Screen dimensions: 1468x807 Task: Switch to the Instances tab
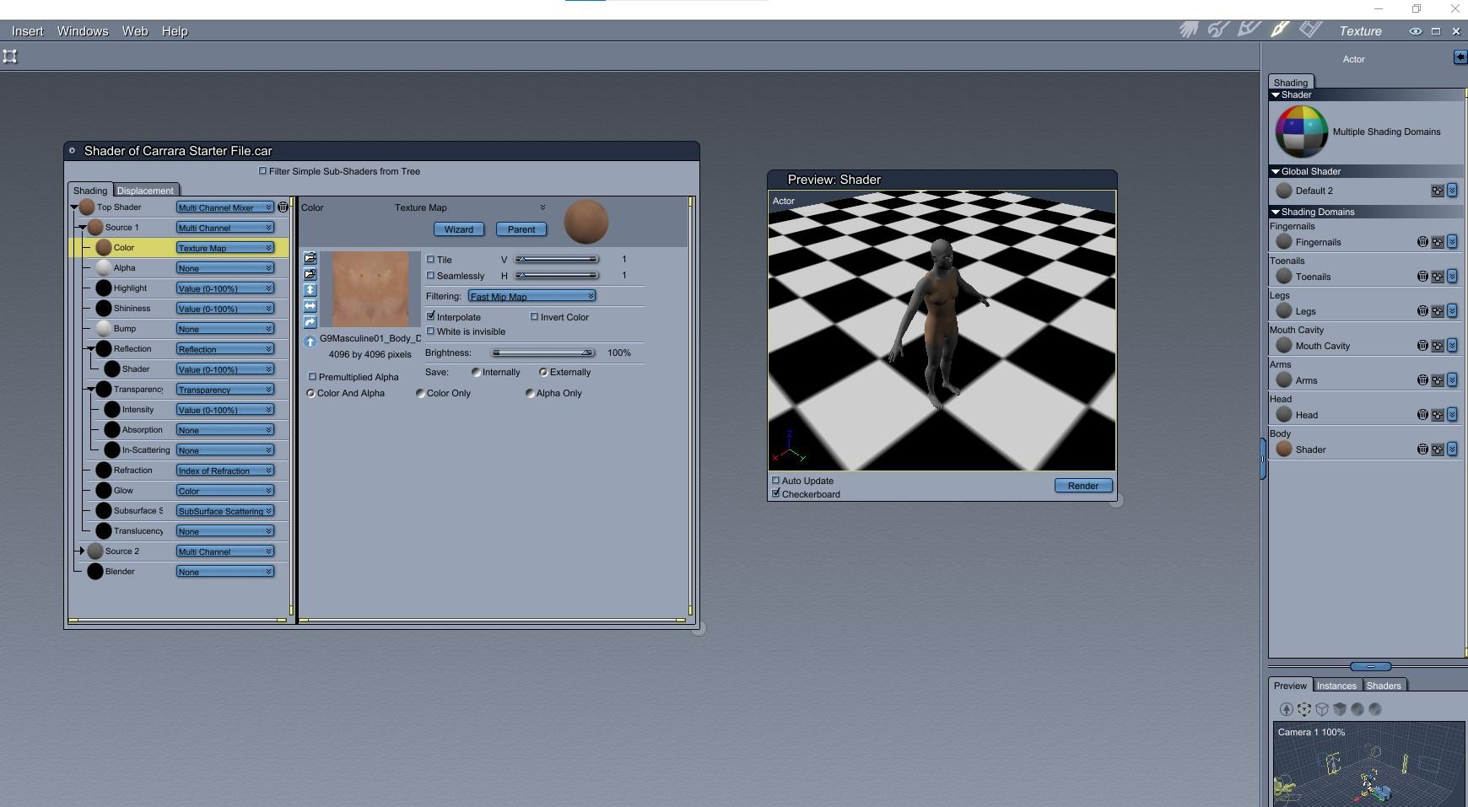point(1336,686)
